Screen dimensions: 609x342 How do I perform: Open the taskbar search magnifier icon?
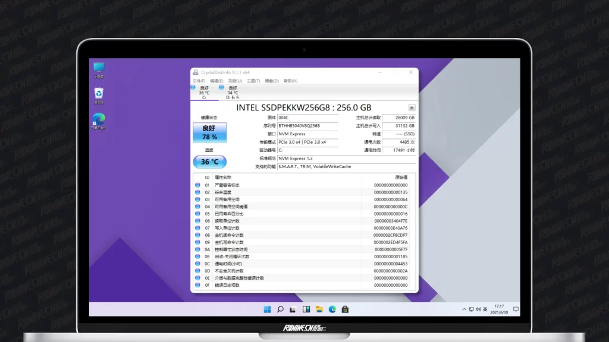click(x=280, y=309)
